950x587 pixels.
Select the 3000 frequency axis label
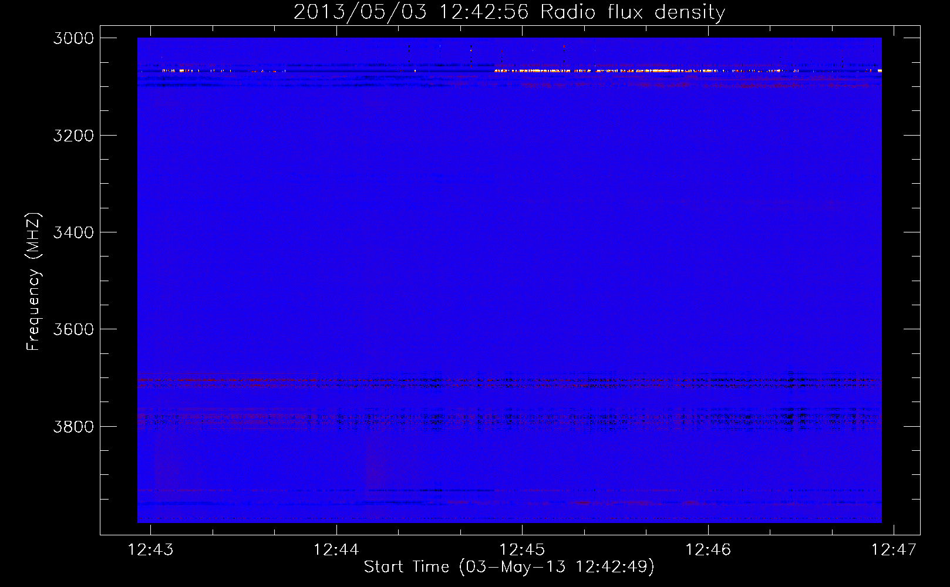[x=73, y=38]
